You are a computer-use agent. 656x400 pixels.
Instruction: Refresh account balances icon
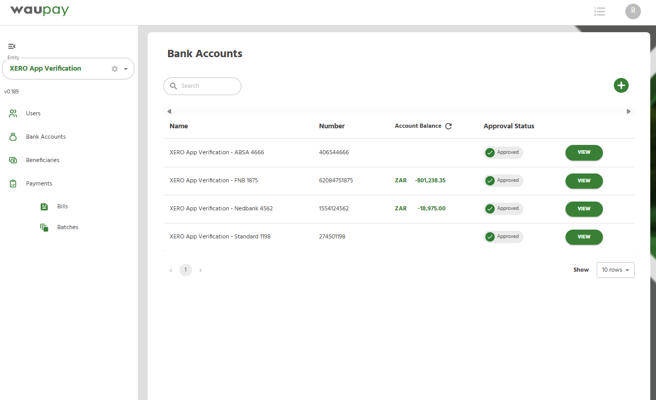click(448, 126)
